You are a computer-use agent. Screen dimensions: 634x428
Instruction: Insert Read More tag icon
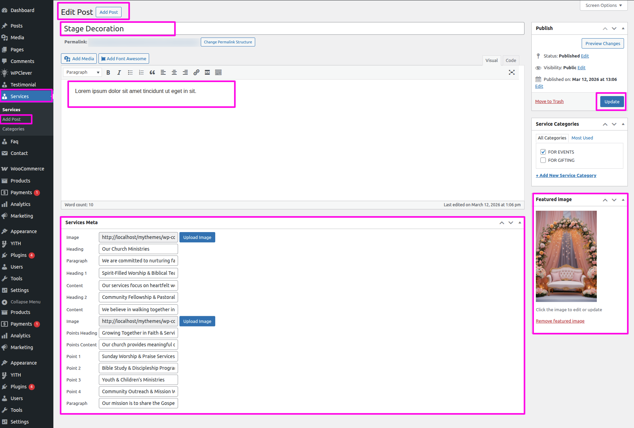pos(207,72)
